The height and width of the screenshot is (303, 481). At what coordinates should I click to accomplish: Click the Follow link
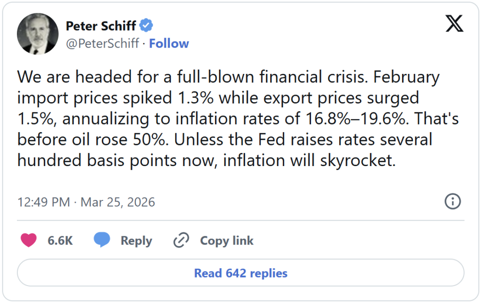coord(169,43)
